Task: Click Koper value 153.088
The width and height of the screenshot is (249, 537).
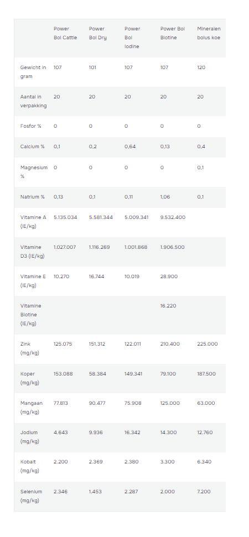Action: pos(63,374)
